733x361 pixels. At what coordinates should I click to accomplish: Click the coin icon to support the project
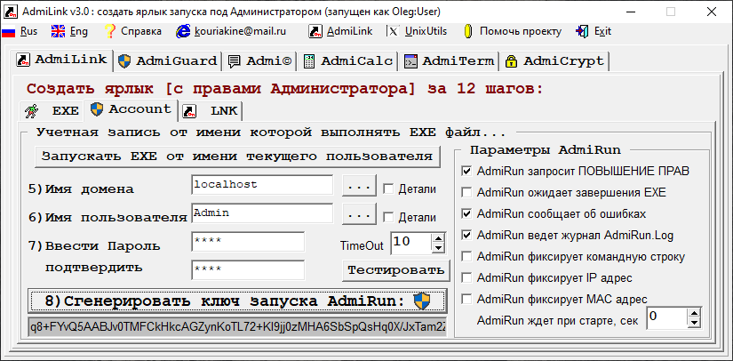468,31
